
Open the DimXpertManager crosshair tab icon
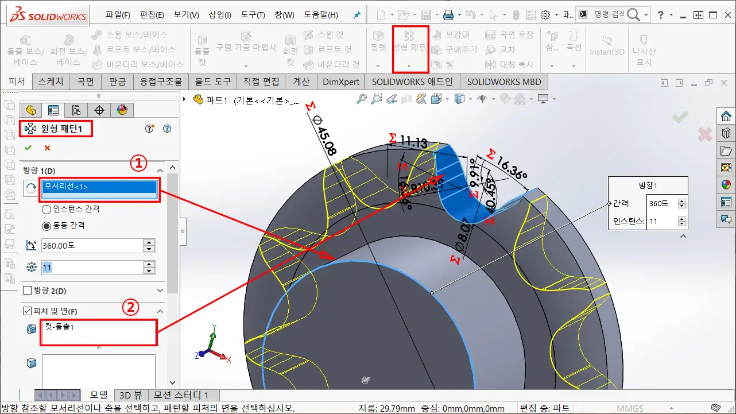click(99, 110)
